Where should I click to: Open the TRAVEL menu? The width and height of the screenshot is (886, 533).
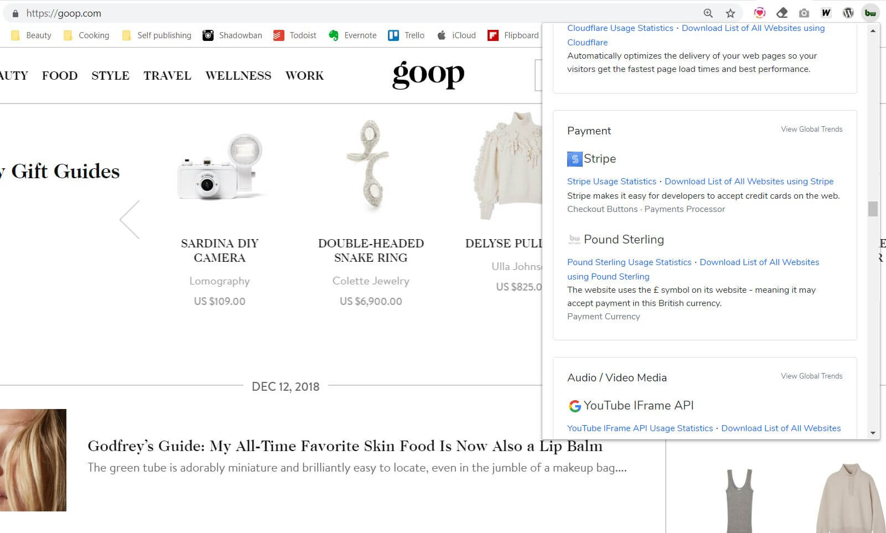(x=167, y=76)
